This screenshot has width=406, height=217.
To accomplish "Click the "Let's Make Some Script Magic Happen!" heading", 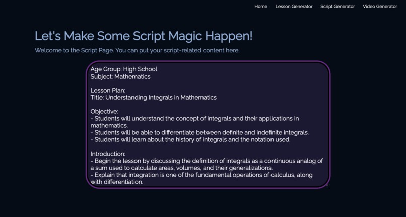I will (x=144, y=36).
